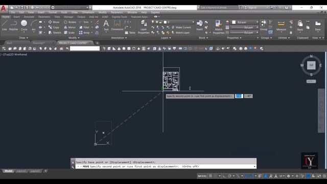This screenshot has height=184, width=327.
Task: Expand the Annotation panel
Action: [x=119, y=38]
